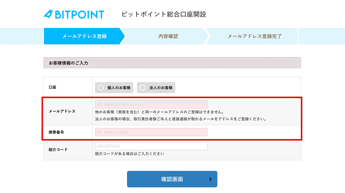Click the 携帯番号 input field
345x193 pixels.
pyautogui.click(x=151, y=132)
